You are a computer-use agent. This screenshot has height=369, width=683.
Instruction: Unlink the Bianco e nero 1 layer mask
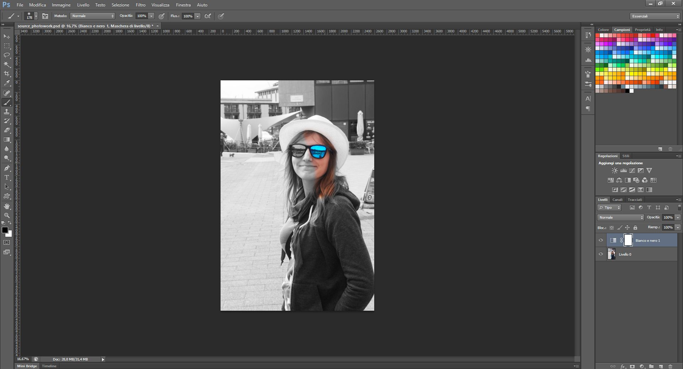click(621, 241)
